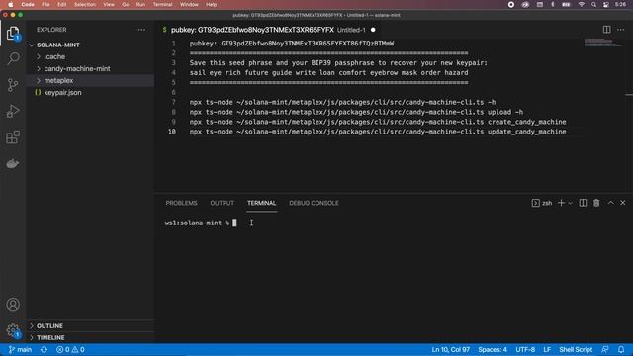Open the Explorer view icon

[13, 33]
